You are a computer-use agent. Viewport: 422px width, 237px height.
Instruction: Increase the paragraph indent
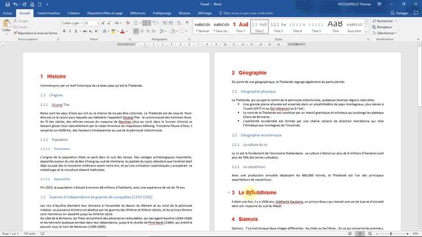click(171, 23)
